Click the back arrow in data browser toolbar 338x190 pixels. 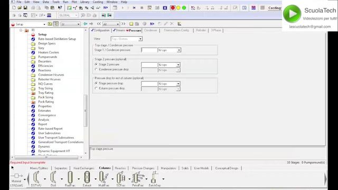pyautogui.click(x=86, y=24)
